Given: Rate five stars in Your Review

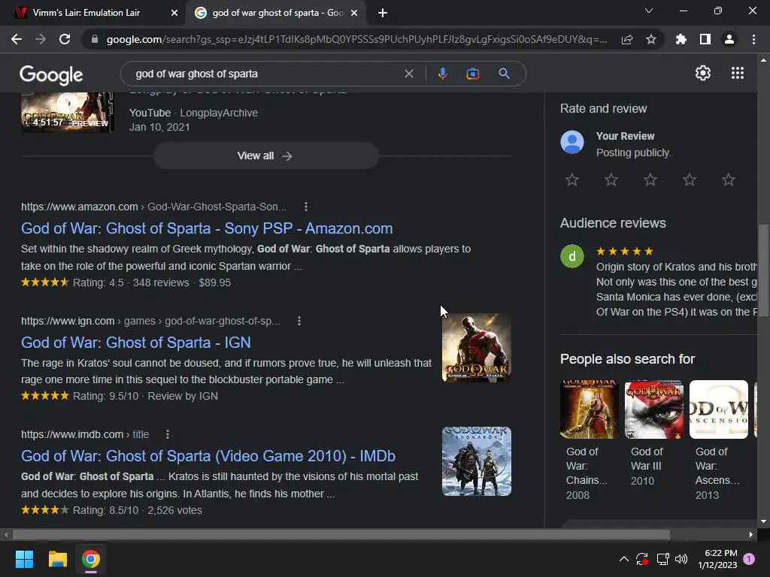Looking at the screenshot, I should click(x=728, y=180).
